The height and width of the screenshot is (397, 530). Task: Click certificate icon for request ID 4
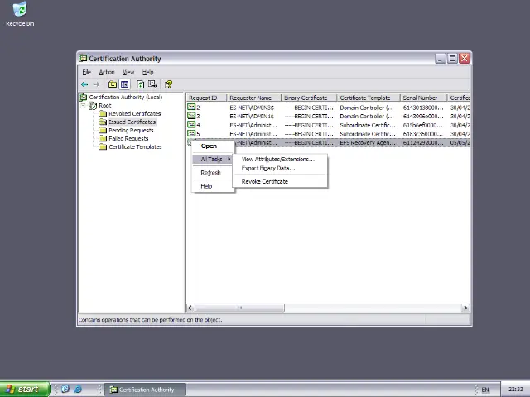[191, 125]
